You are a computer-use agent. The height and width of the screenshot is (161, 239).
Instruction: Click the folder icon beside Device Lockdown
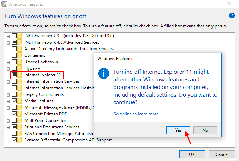coord(20,62)
